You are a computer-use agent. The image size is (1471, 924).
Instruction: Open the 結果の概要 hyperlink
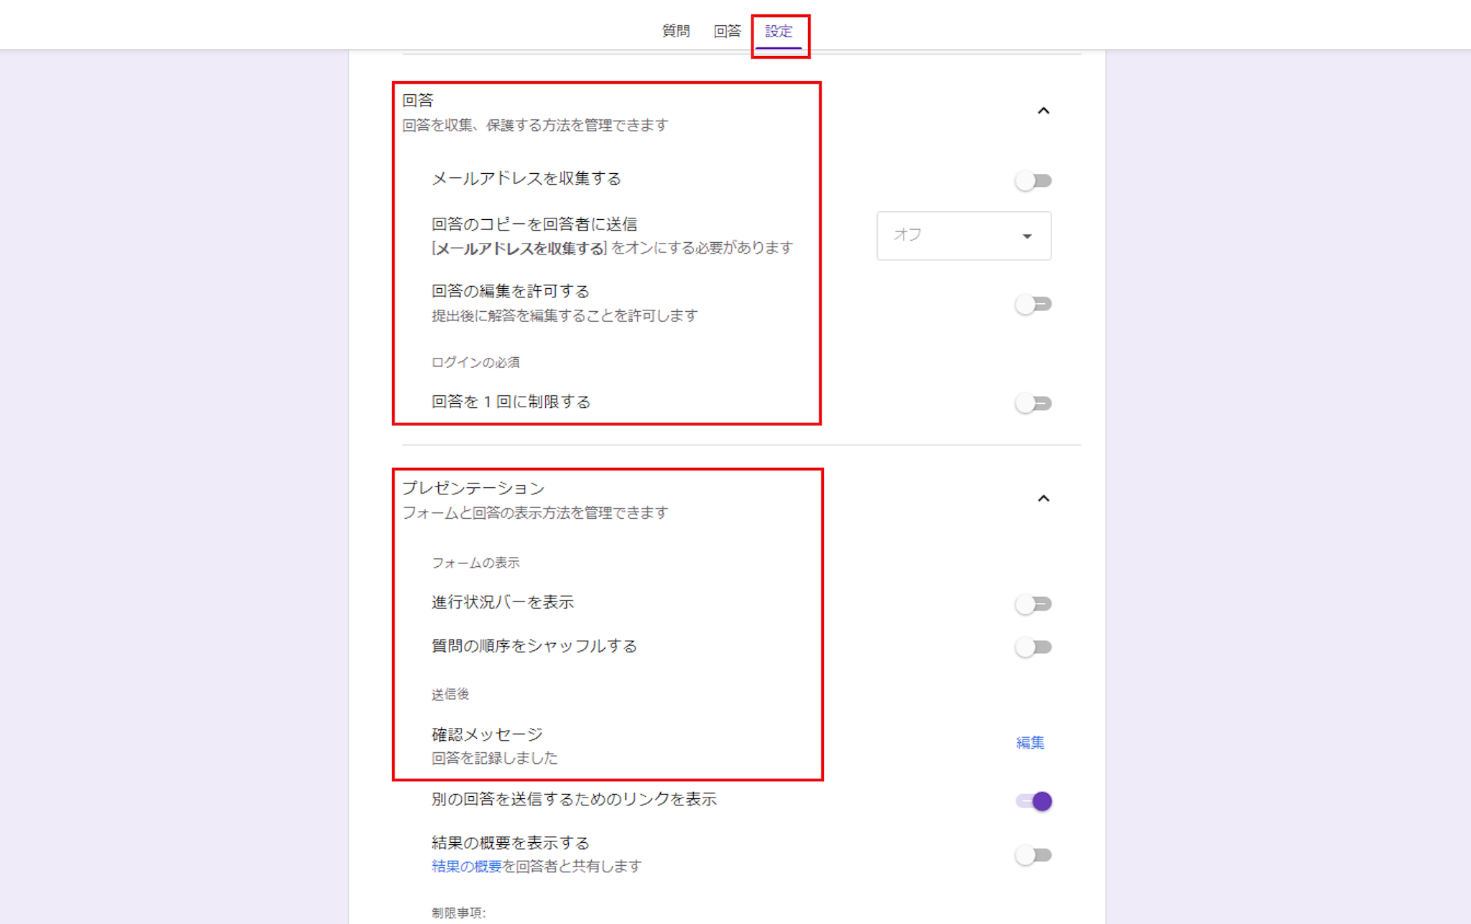pyautogui.click(x=466, y=867)
